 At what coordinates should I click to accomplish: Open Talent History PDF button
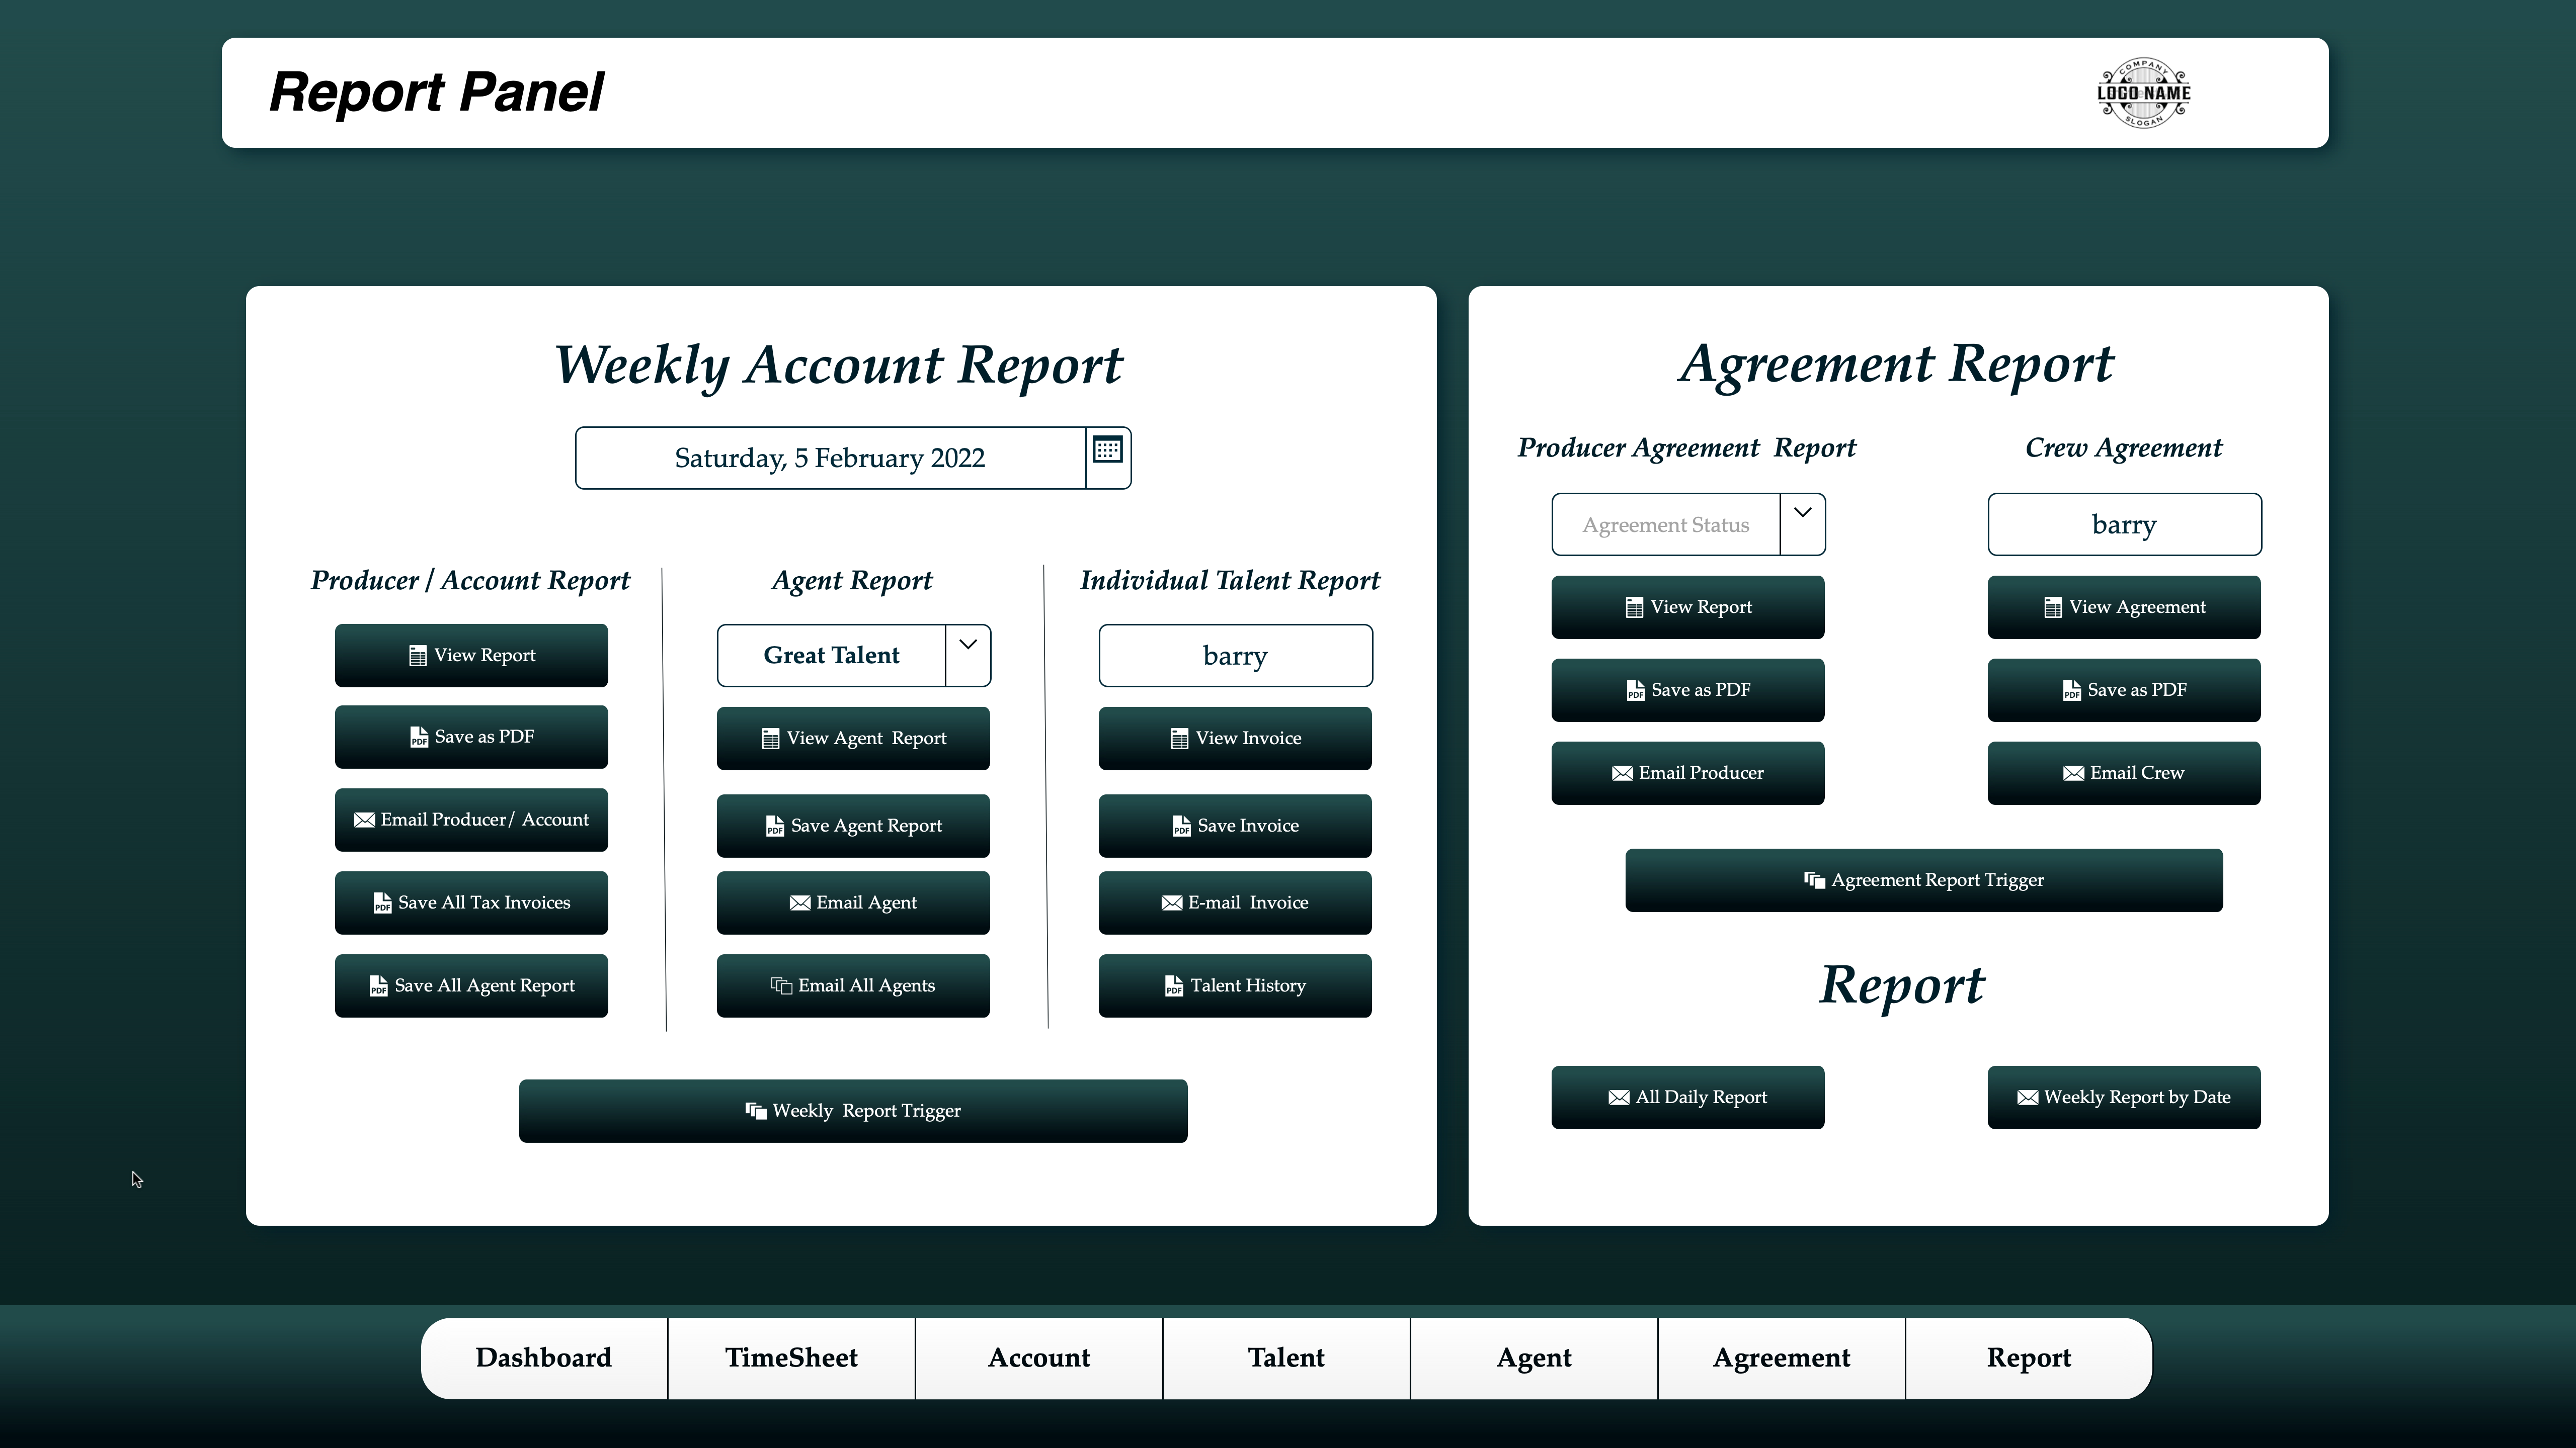pos(1235,985)
